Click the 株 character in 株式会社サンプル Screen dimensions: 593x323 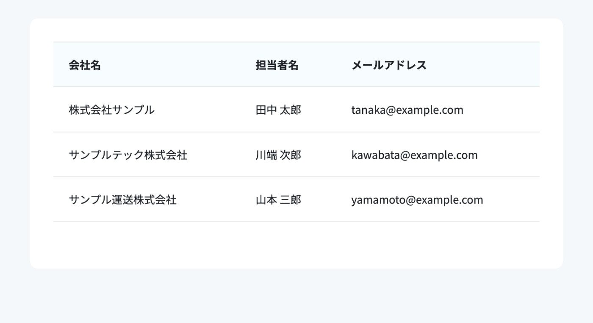pos(74,110)
